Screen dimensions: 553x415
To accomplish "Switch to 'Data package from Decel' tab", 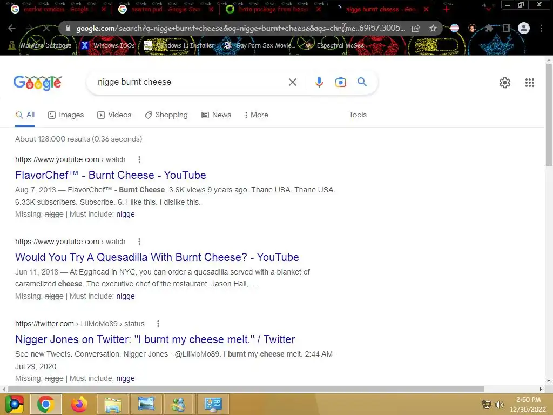I will point(273,9).
